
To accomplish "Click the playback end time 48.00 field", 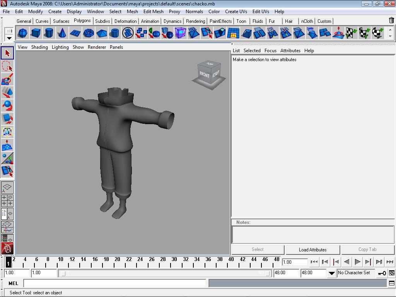I will point(286,273).
